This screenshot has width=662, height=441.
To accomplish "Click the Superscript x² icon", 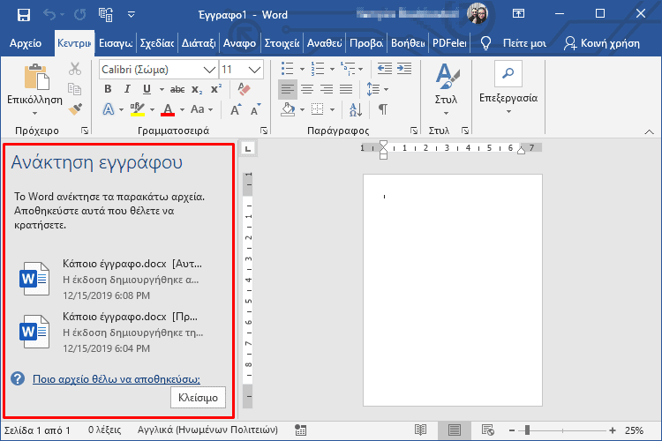I will pos(216,89).
